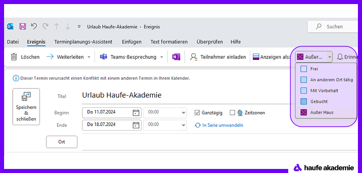Click the Erinnerung bell icon
Screen dimensions: 362x173
(340, 57)
